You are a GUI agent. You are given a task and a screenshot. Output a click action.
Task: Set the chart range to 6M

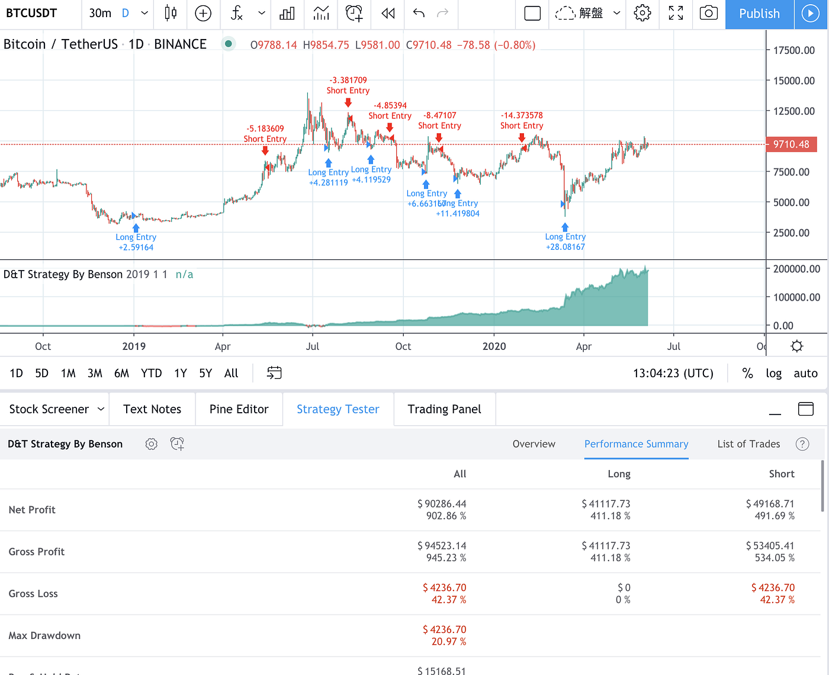(x=121, y=374)
